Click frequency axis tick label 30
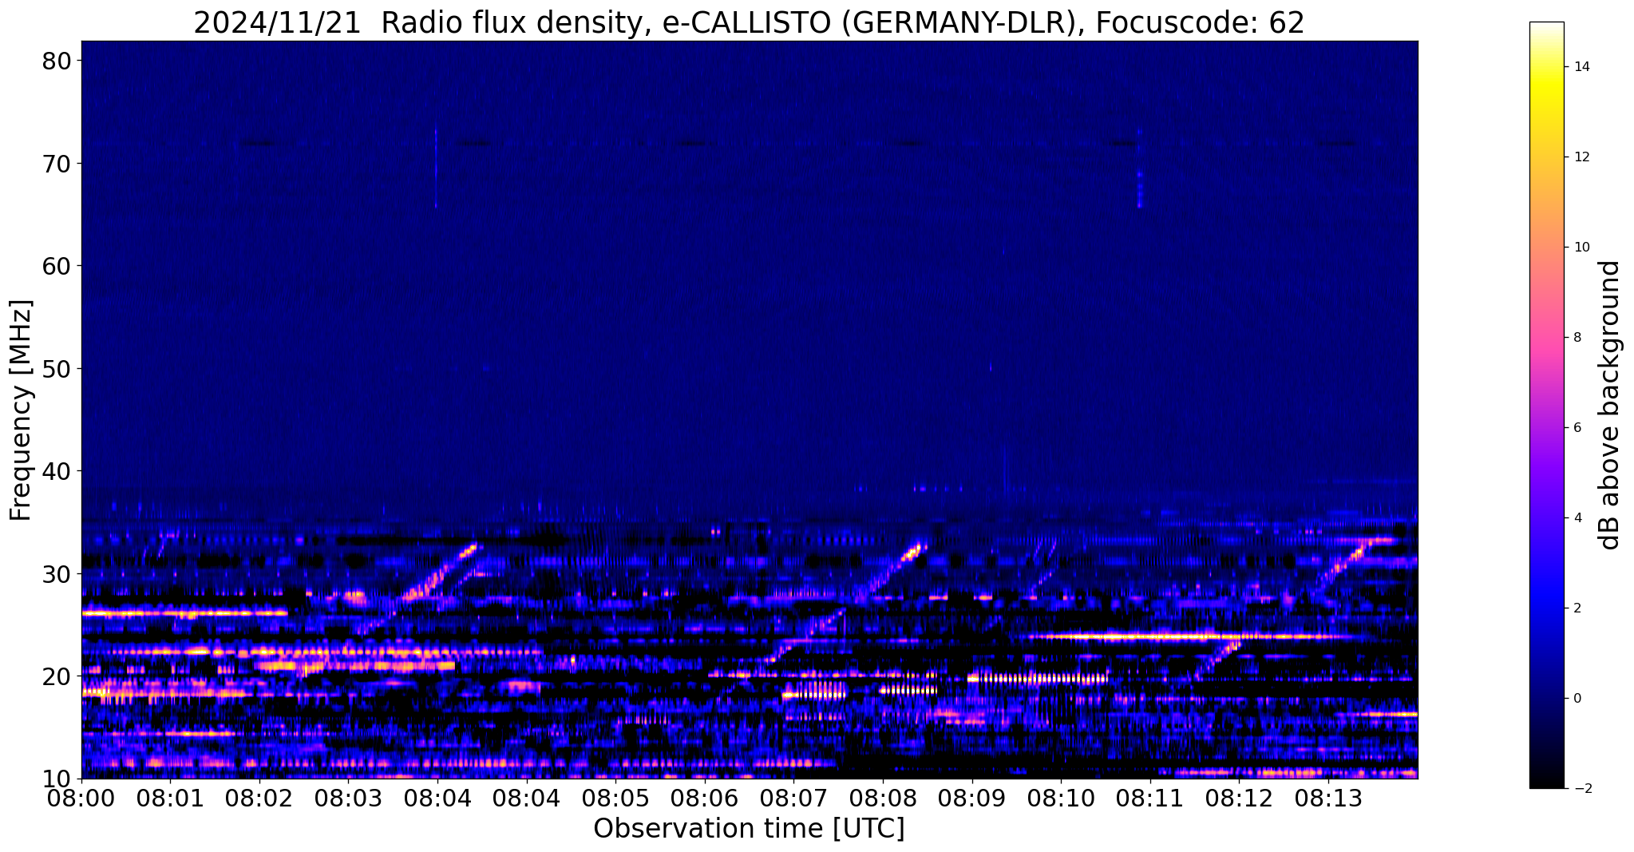This screenshot has height=852, width=1634. pyautogui.click(x=57, y=573)
